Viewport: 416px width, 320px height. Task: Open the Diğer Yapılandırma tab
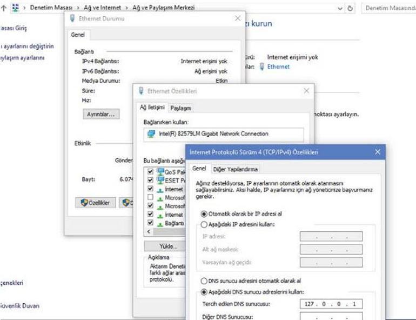235,169
